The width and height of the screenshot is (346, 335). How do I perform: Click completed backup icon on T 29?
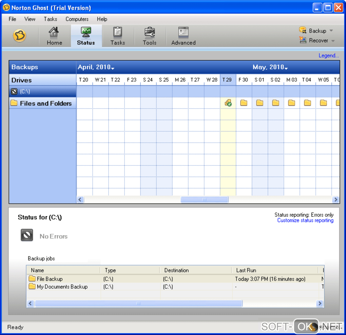[x=228, y=103]
